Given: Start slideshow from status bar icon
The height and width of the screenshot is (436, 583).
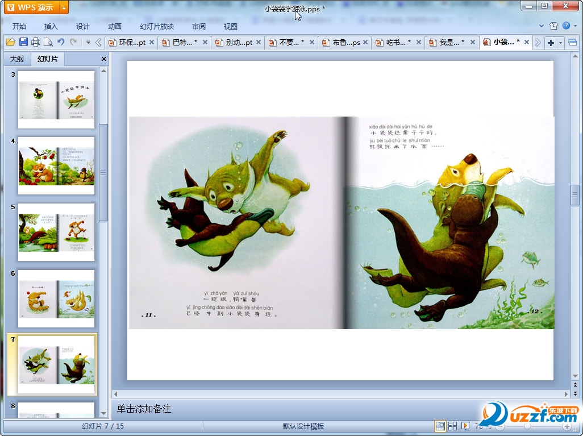Looking at the screenshot, I should [465, 426].
